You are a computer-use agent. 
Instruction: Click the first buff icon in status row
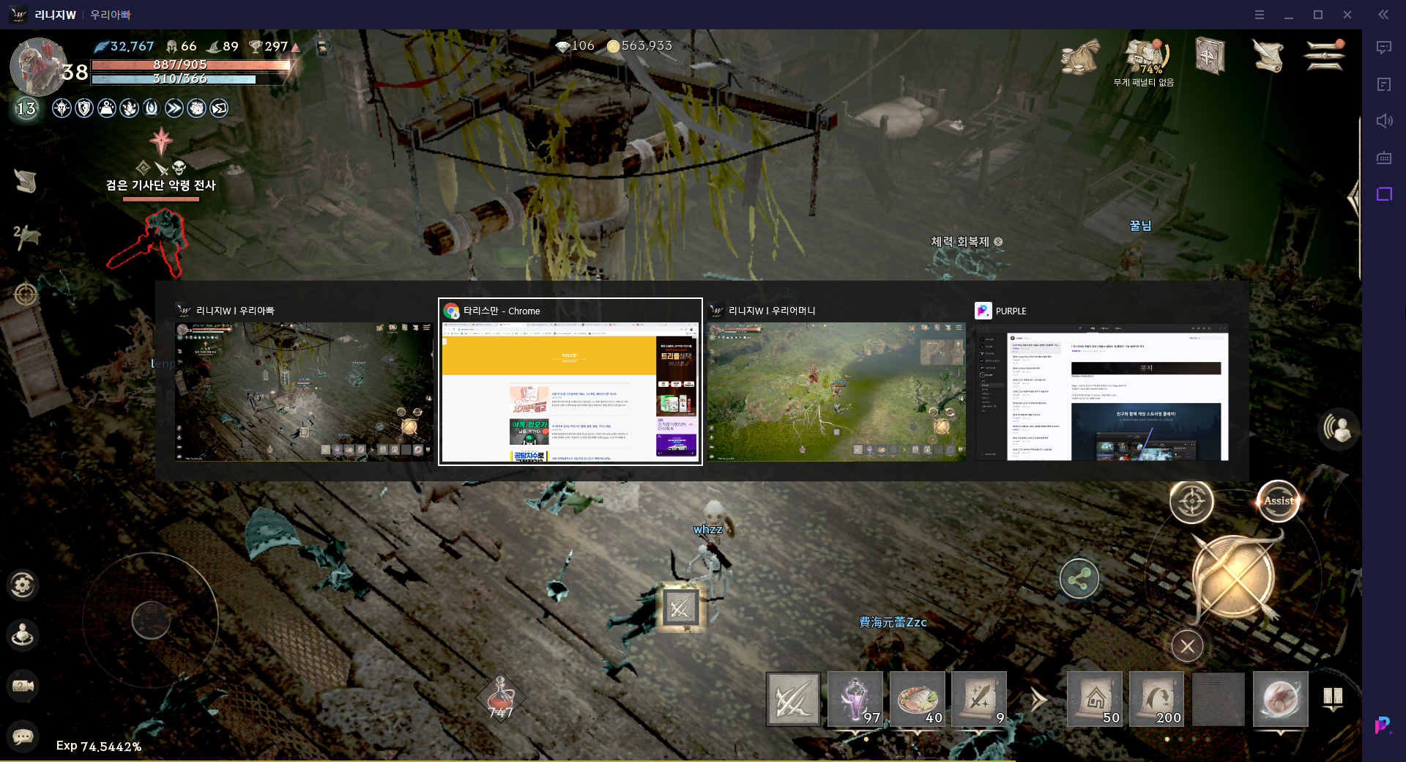pyautogui.click(x=62, y=108)
